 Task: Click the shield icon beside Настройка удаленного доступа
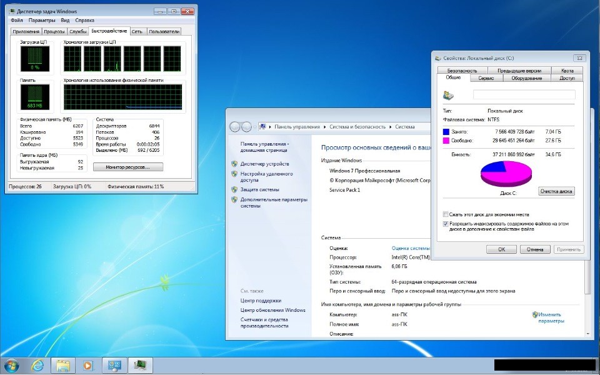(x=234, y=174)
